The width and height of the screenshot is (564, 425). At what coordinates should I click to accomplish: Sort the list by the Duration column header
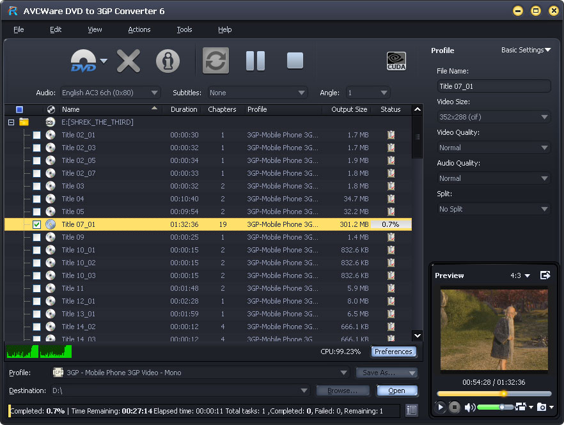[x=184, y=109]
